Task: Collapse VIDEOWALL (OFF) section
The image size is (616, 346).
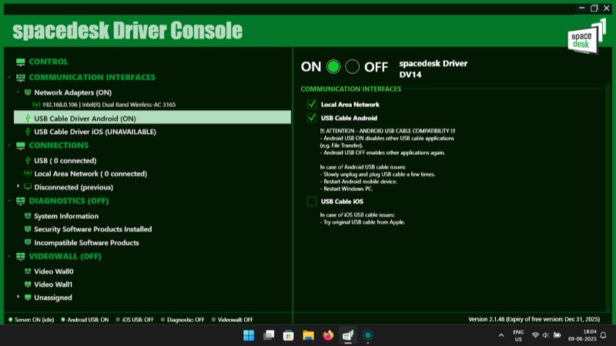Action: 9,257
